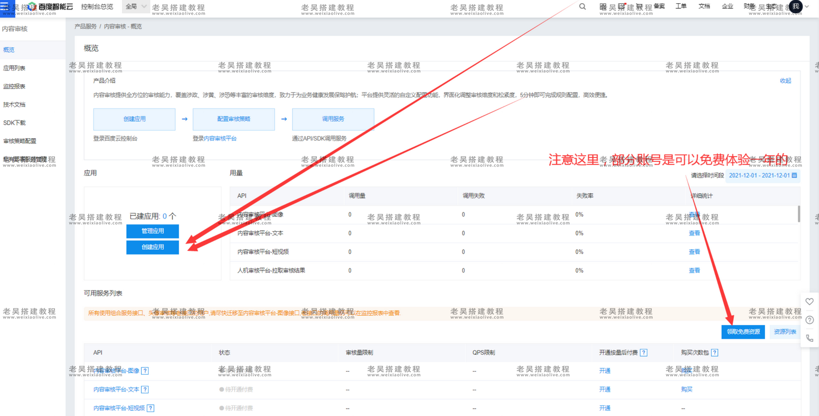Open the 内容审核平台-文本 API link in service list
The image size is (819, 416).
pos(116,390)
